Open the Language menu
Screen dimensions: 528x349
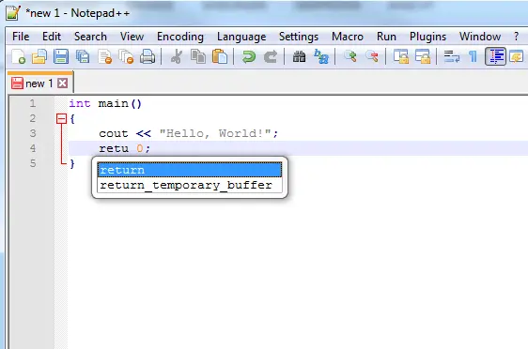pos(241,37)
